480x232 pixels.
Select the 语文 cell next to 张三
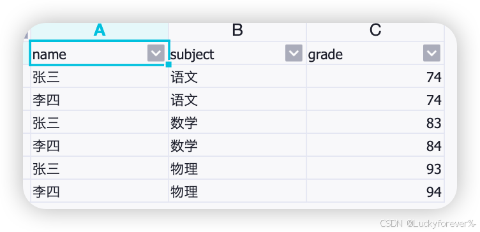point(237,76)
